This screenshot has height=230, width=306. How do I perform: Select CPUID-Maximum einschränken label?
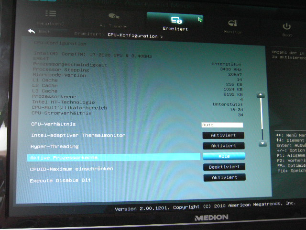click(x=72, y=169)
